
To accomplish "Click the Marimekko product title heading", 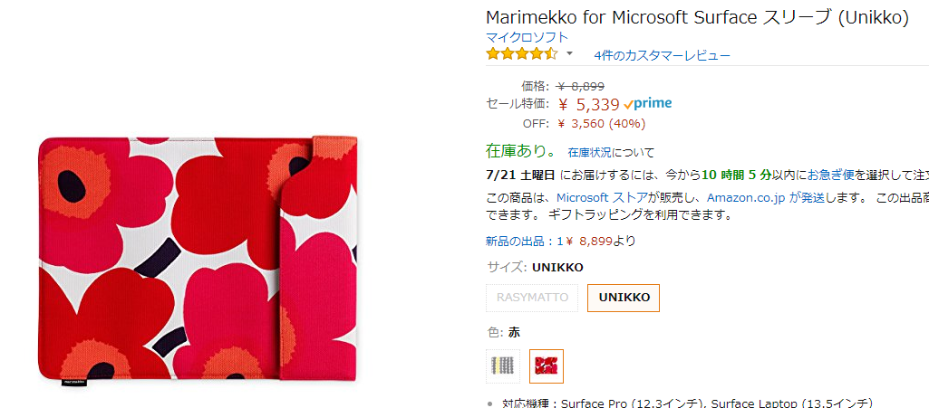I will click(x=697, y=18).
